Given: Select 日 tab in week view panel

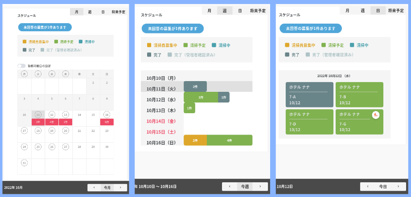Looking at the screenshot, I should 240,11.
